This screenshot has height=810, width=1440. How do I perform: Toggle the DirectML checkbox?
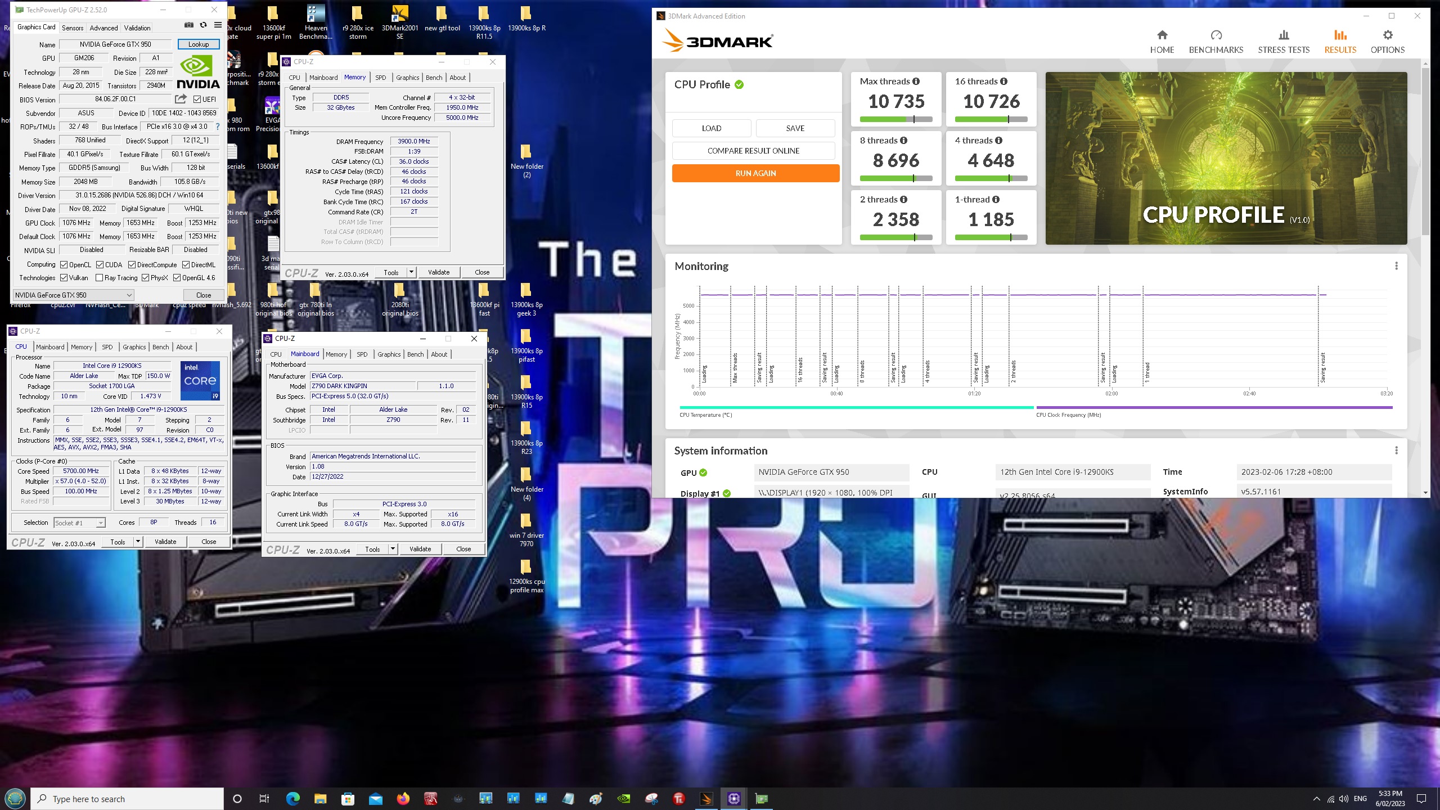tap(186, 265)
